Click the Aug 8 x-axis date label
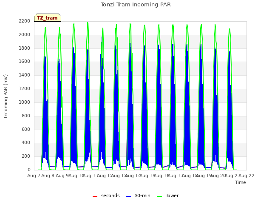Screen dimensions: 272x204 click(x=48, y=176)
